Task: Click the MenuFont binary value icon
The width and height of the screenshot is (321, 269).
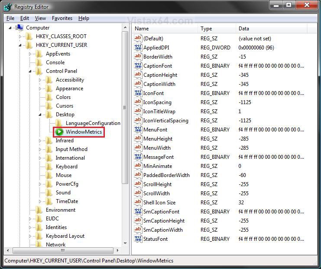Action: [138, 129]
